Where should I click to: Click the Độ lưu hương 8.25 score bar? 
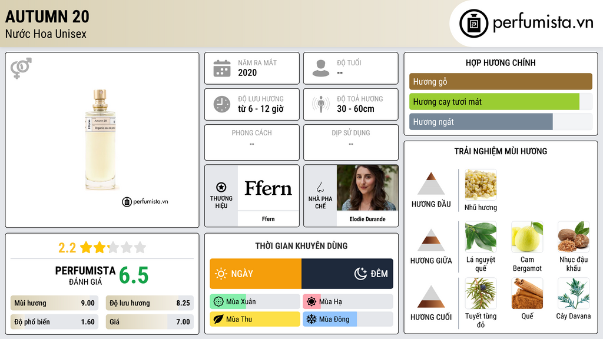[150, 303]
